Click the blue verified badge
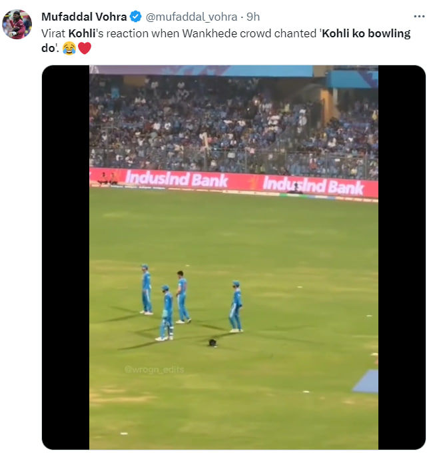Viewport: 433px width, 453px height. [x=135, y=17]
